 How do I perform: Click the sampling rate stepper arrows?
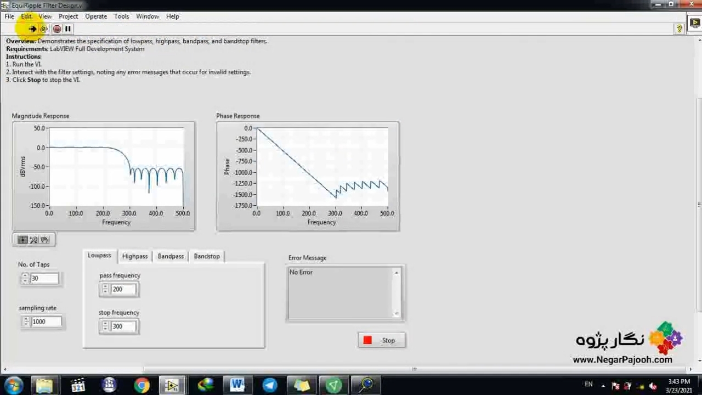26,322
